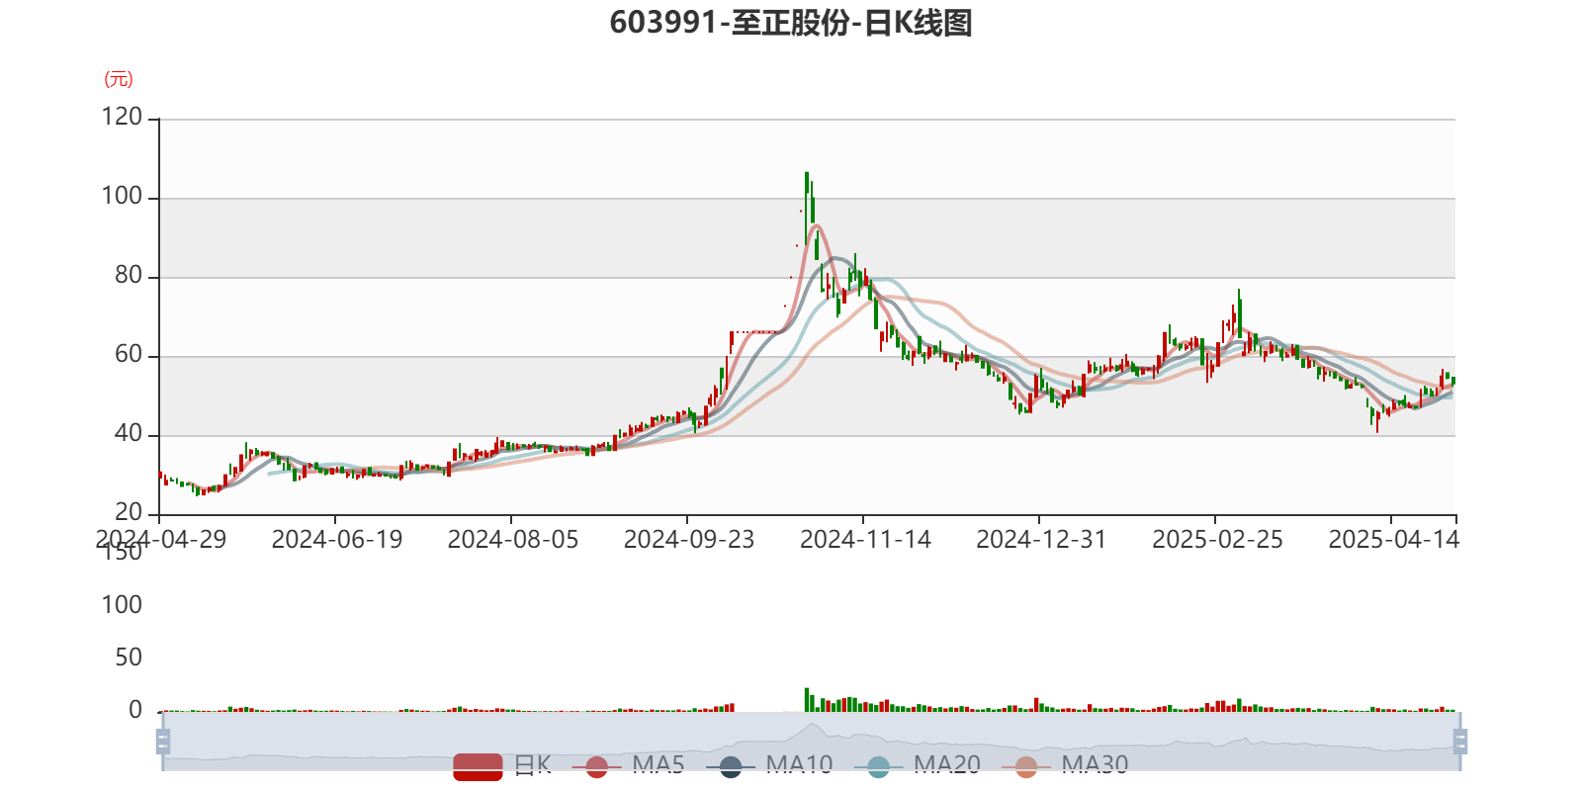Image resolution: width=1582 pixels, height=791 pixels.
Task: Click the peak candlestick above 100 yuan
Action: (x=807, y=208)
